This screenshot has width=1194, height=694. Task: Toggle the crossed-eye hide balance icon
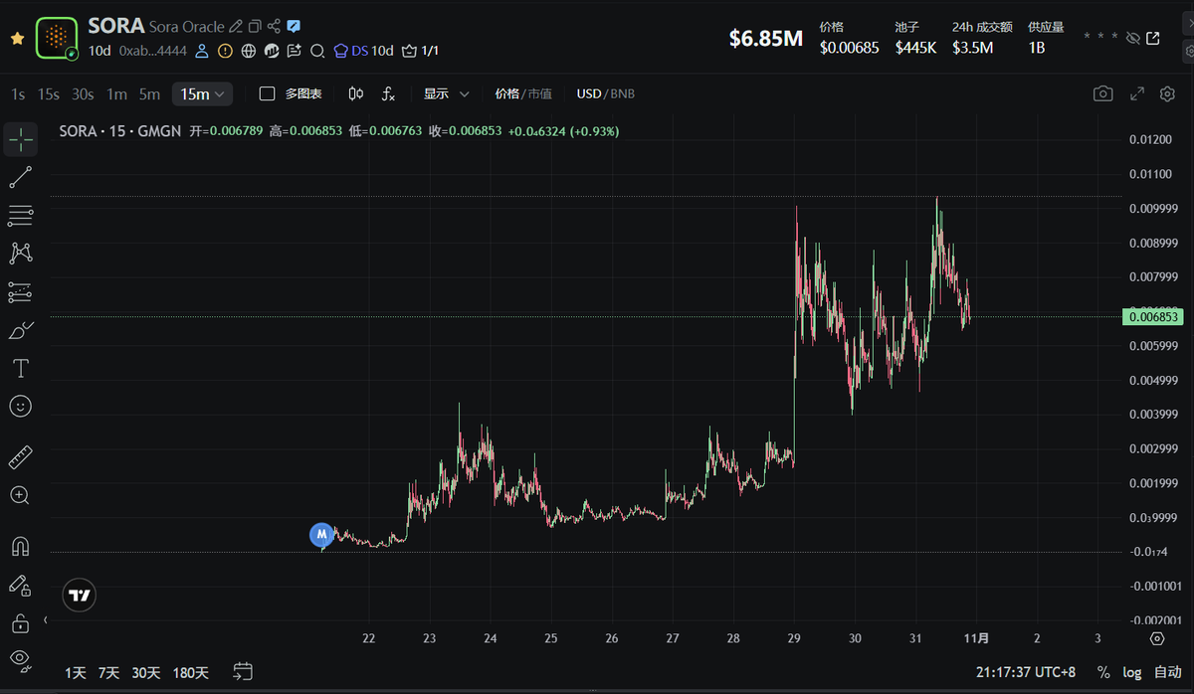pyautogui.click(x=1132, y=38)
